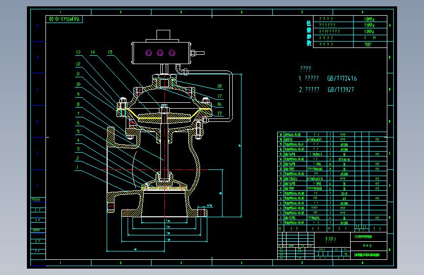424x275 pixels.
Task: Select callout number 12 on the left
Action: point(78,64)
